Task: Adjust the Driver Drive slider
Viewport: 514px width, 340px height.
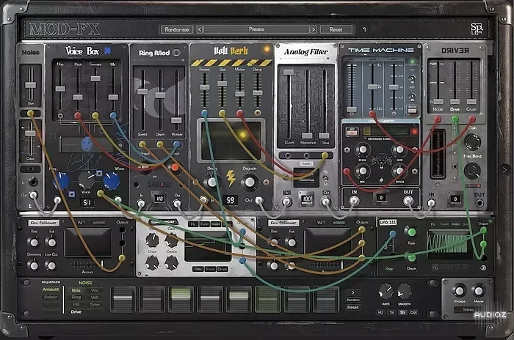Action: point(455,101)
